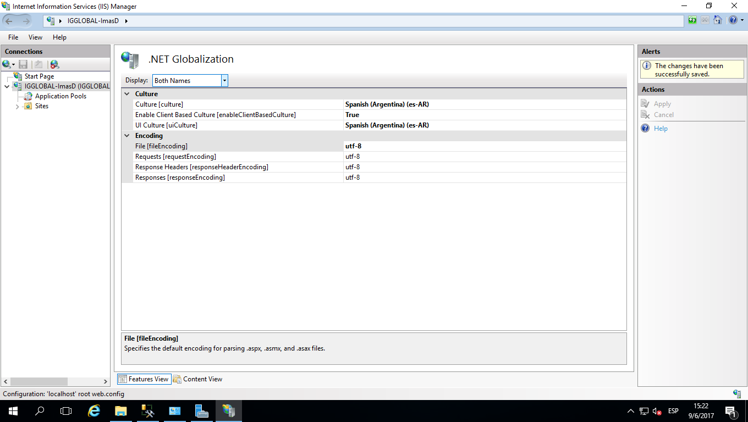748x422 pixels.
Task: Click the Delete Connection globe icon
Action: coord(54,64)
